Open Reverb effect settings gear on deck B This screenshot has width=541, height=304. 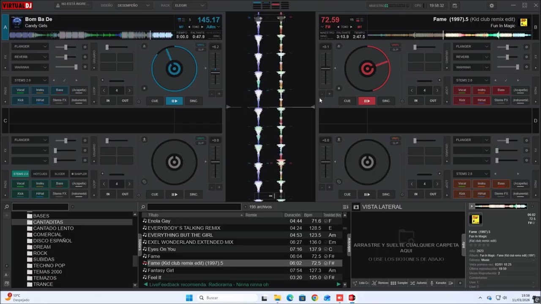[526, 57]
